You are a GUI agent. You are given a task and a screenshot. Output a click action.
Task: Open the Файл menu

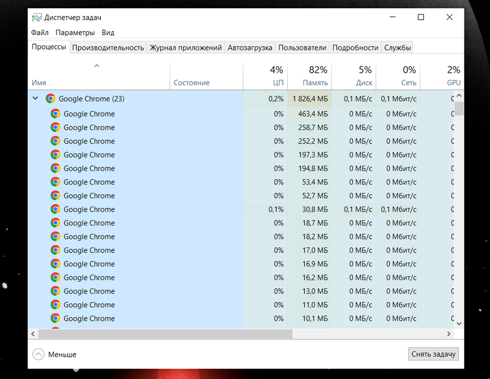pyautogui.click(x=39, y=33)
